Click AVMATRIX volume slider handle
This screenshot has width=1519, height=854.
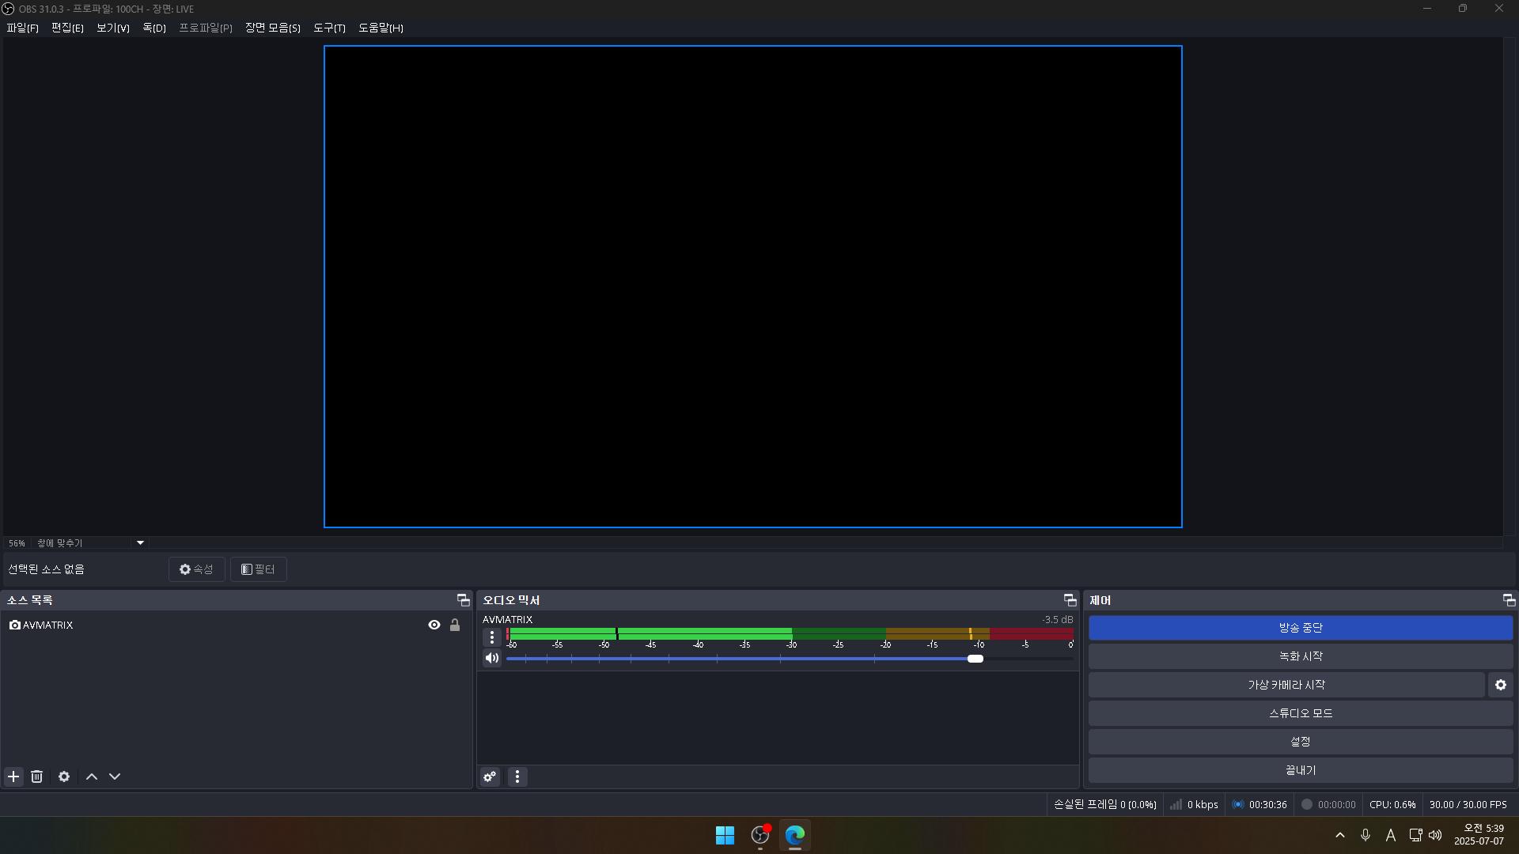[975, 659]
